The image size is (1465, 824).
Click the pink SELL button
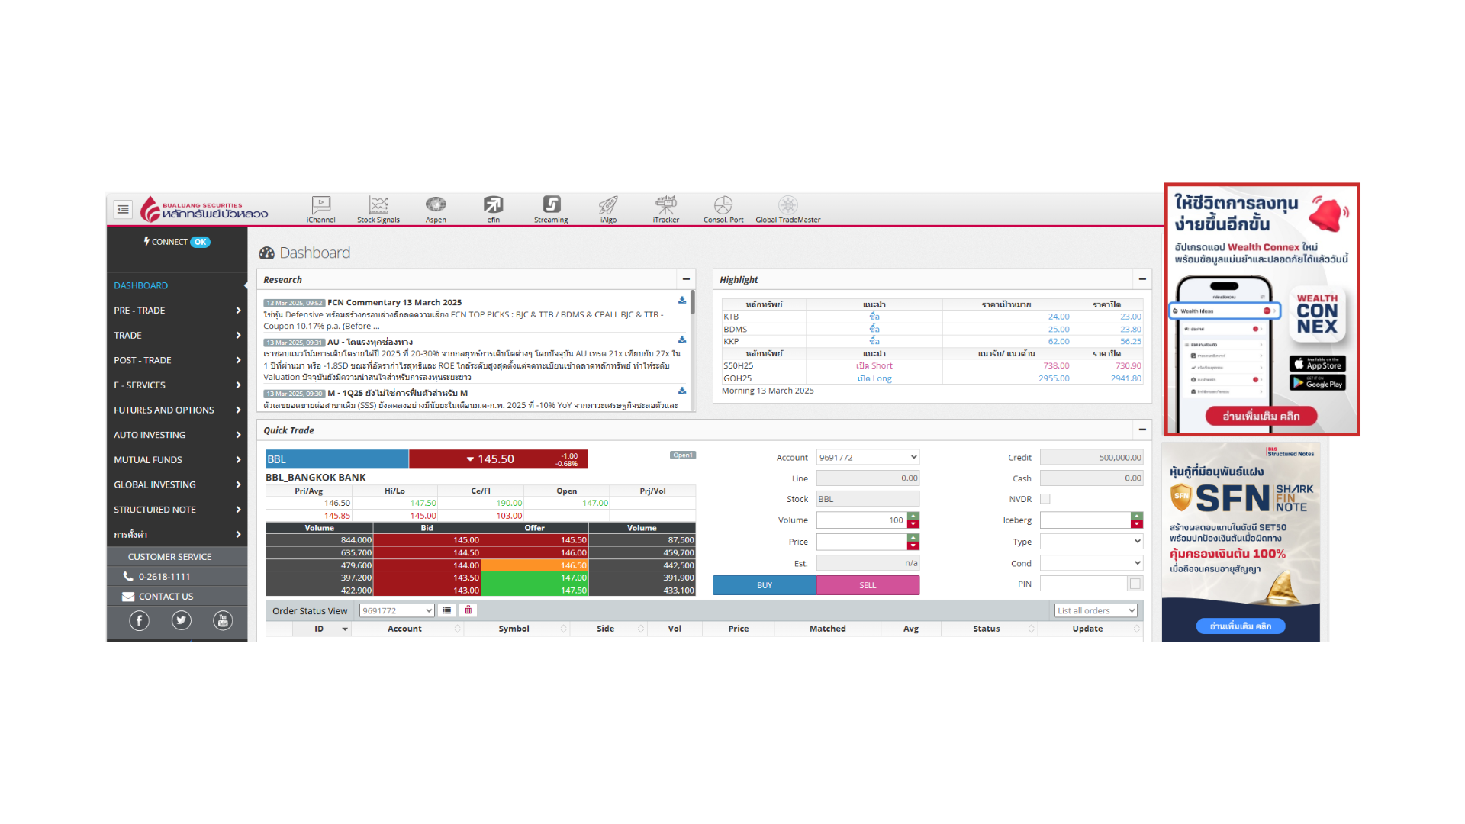pyautogui.click(x=868, y=585)
